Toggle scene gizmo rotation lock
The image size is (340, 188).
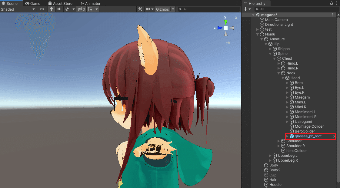tap(236, 18)
